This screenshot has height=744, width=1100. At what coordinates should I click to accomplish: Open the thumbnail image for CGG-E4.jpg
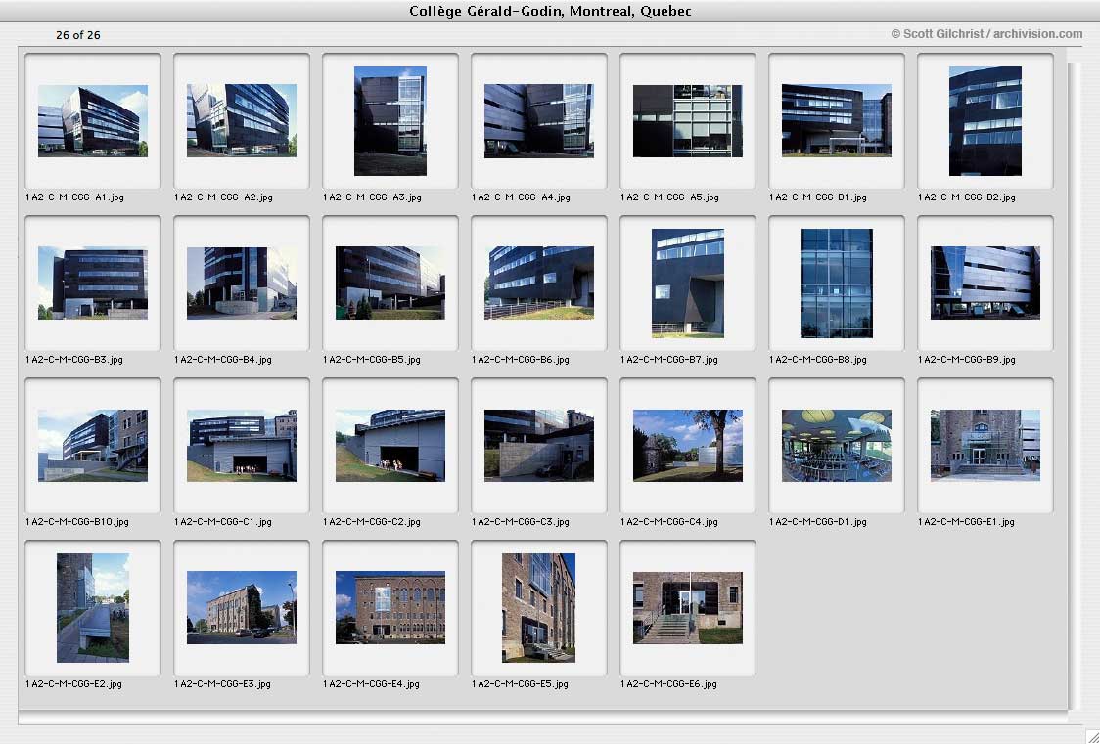390,607
